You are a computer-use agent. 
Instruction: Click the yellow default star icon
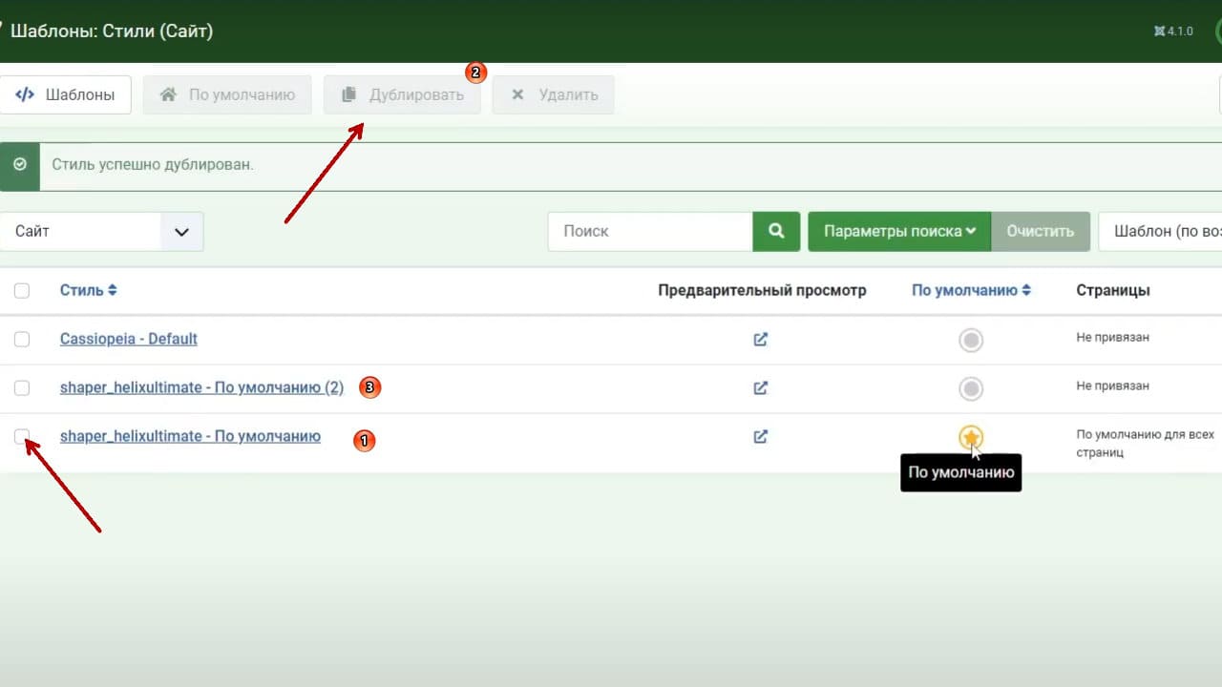tap(971, 437)
